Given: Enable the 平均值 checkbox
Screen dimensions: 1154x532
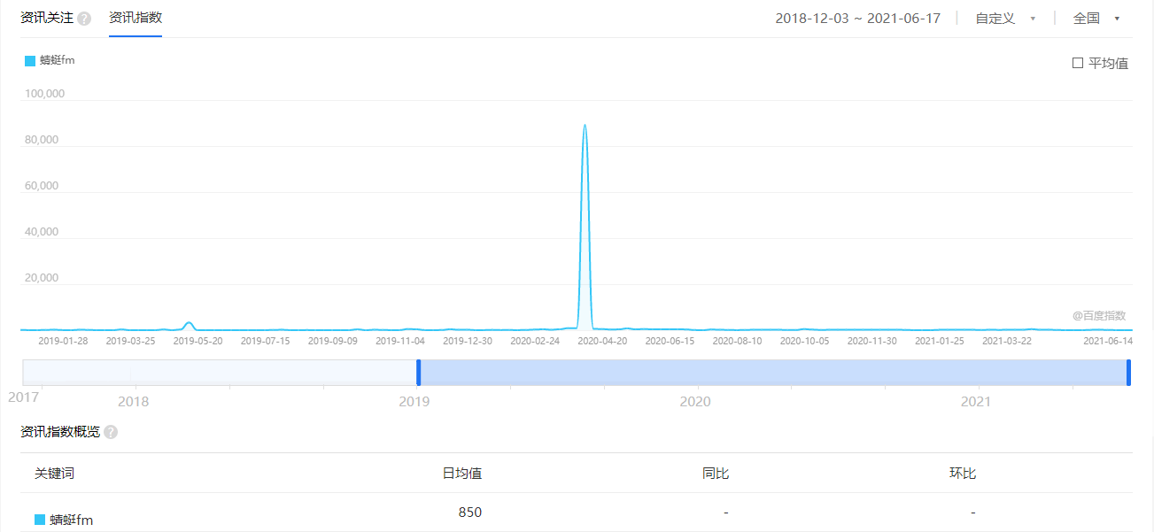Looking at the screenshot, I should [1077, 63].
